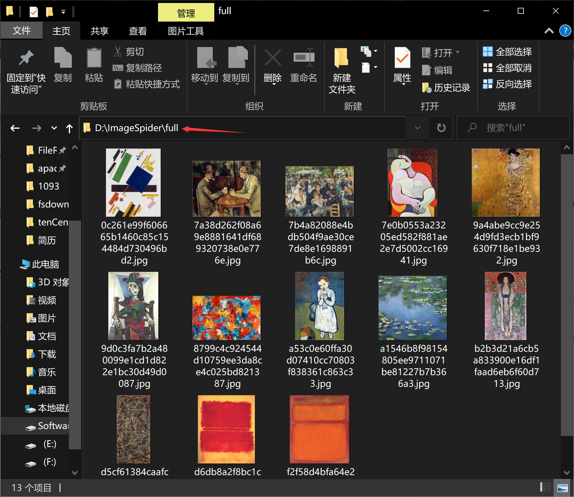Select thumbnail 0c261e99f6066...d2.jpg

133,183
